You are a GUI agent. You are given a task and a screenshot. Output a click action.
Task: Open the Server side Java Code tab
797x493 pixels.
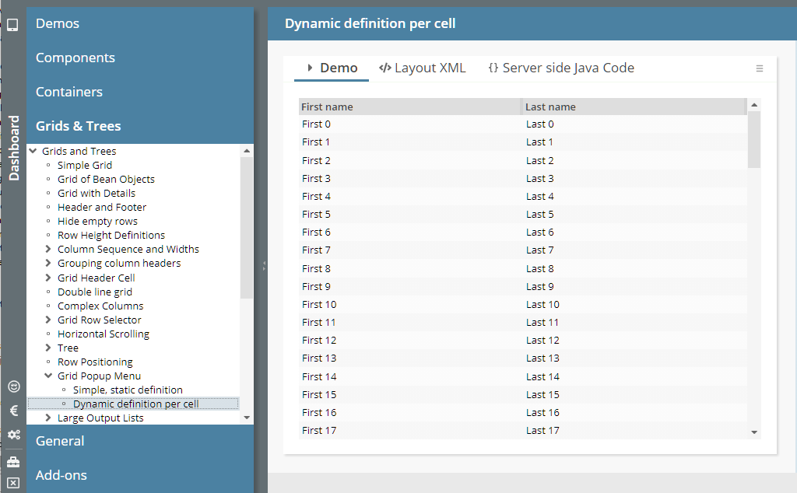561,68
